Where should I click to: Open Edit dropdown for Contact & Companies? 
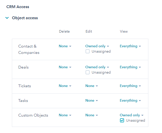pyautogui.click(x=97, y=46)
